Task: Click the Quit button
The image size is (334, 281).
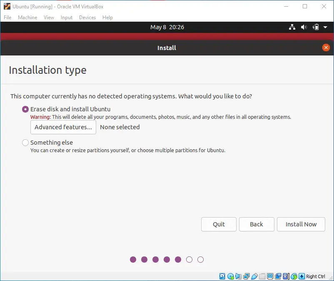Action: coord(219,224)
